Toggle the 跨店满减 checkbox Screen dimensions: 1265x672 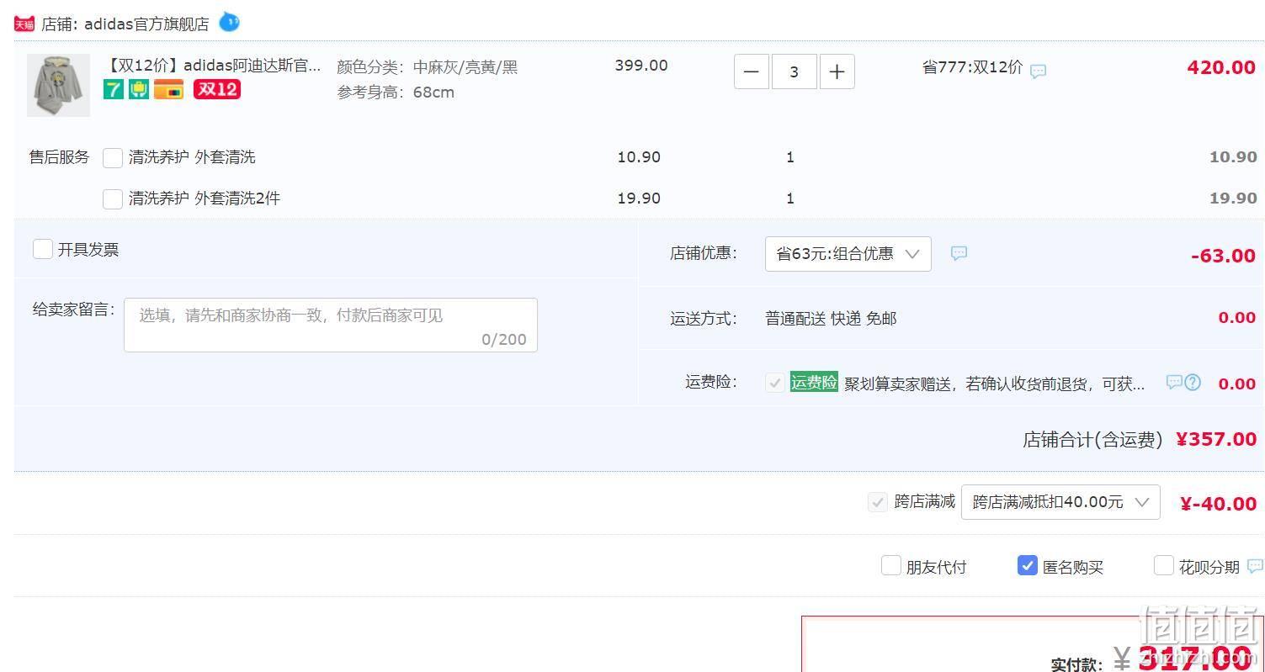tap(878, 502)
